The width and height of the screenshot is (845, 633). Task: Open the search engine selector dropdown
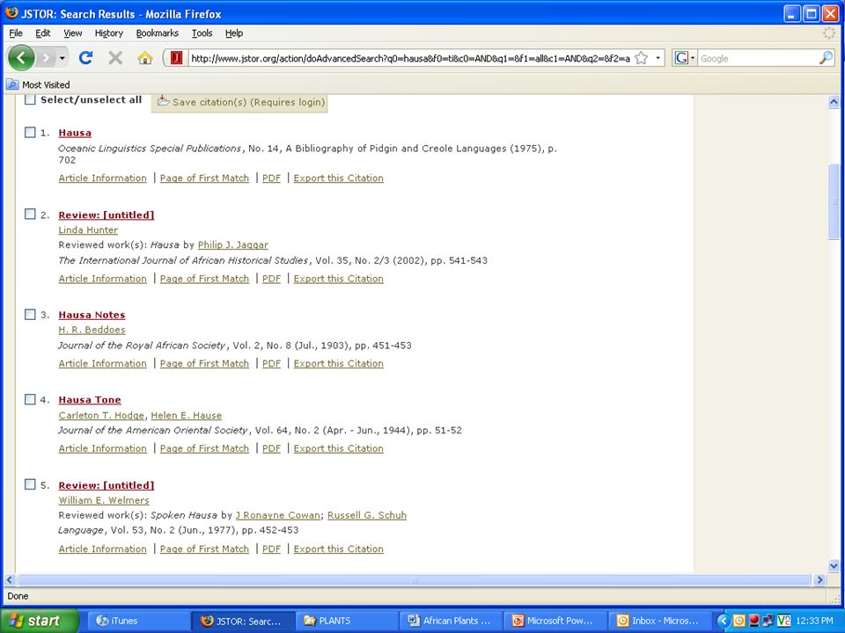tap(685, 58)
